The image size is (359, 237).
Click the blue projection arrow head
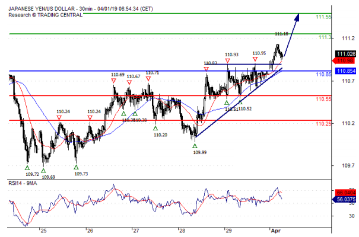[297, 16]
